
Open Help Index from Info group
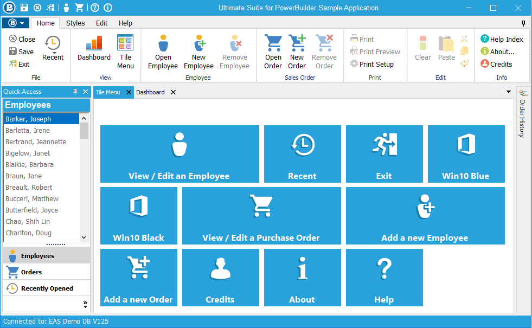(x=502, y=39)
